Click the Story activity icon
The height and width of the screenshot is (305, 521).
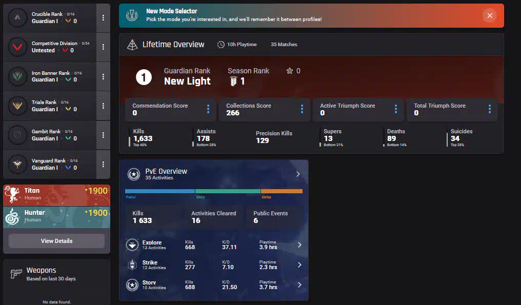[x=132, y=284]
